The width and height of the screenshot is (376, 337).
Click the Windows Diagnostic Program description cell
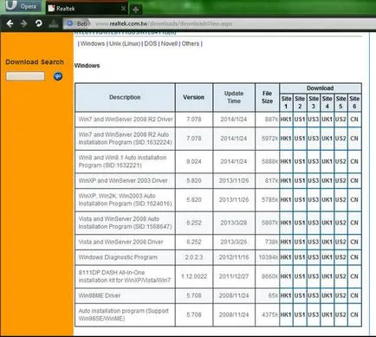tap(125, 257)
